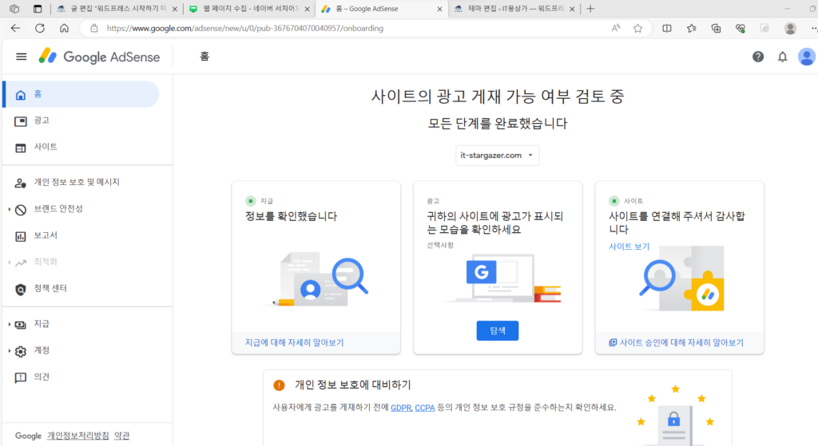Expand the 최적화 menu arrow

[x=10, y=262]
